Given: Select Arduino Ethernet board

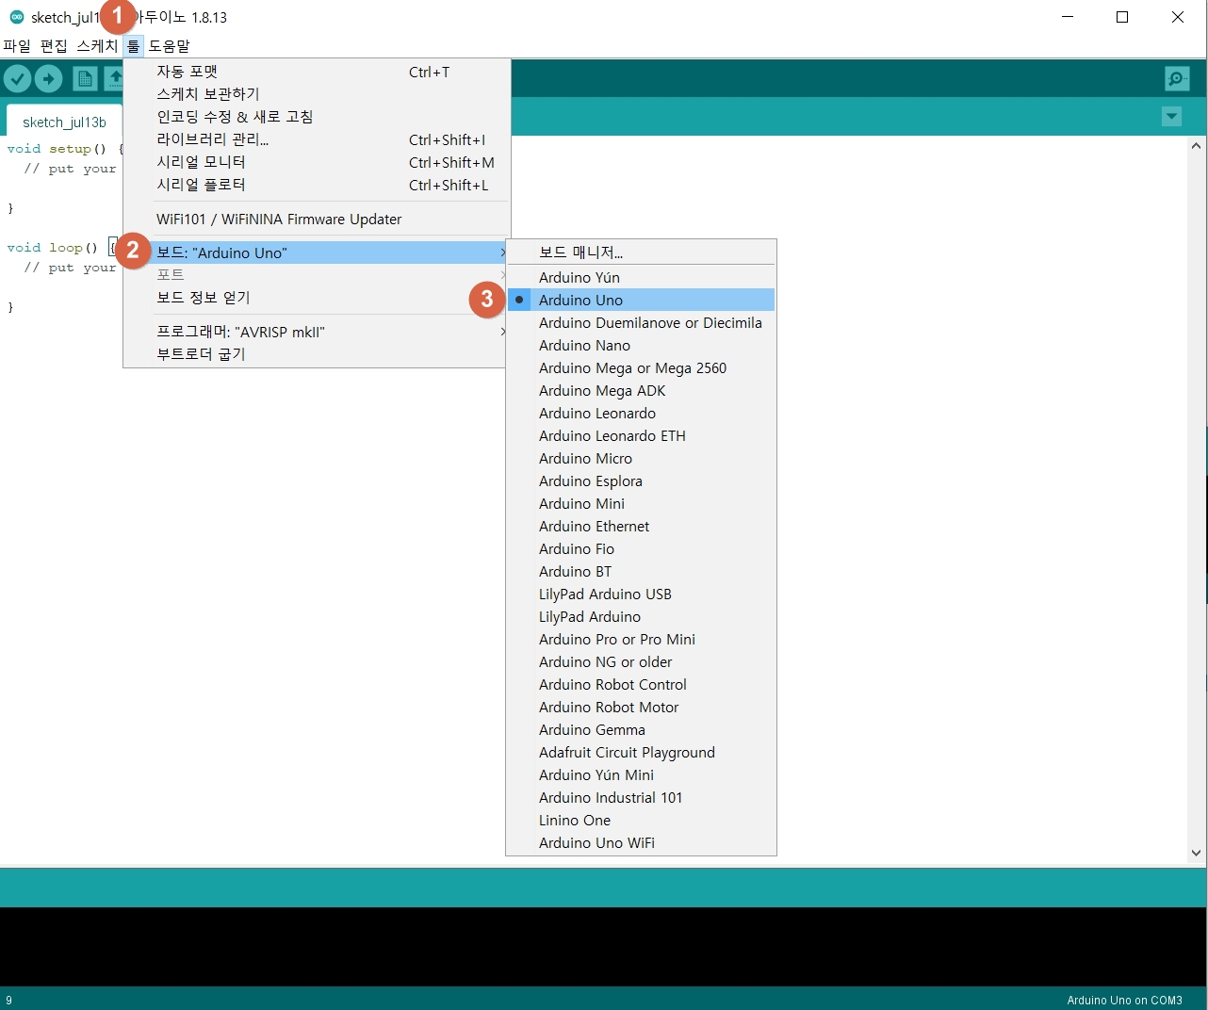Looking at the screenshot, I should tap(641, 526).
